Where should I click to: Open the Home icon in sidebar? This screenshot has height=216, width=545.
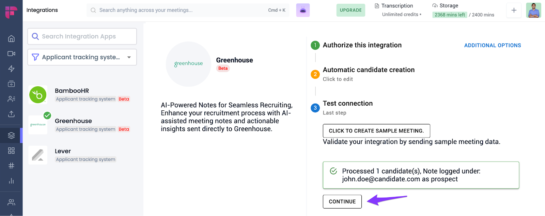[11, 39]
